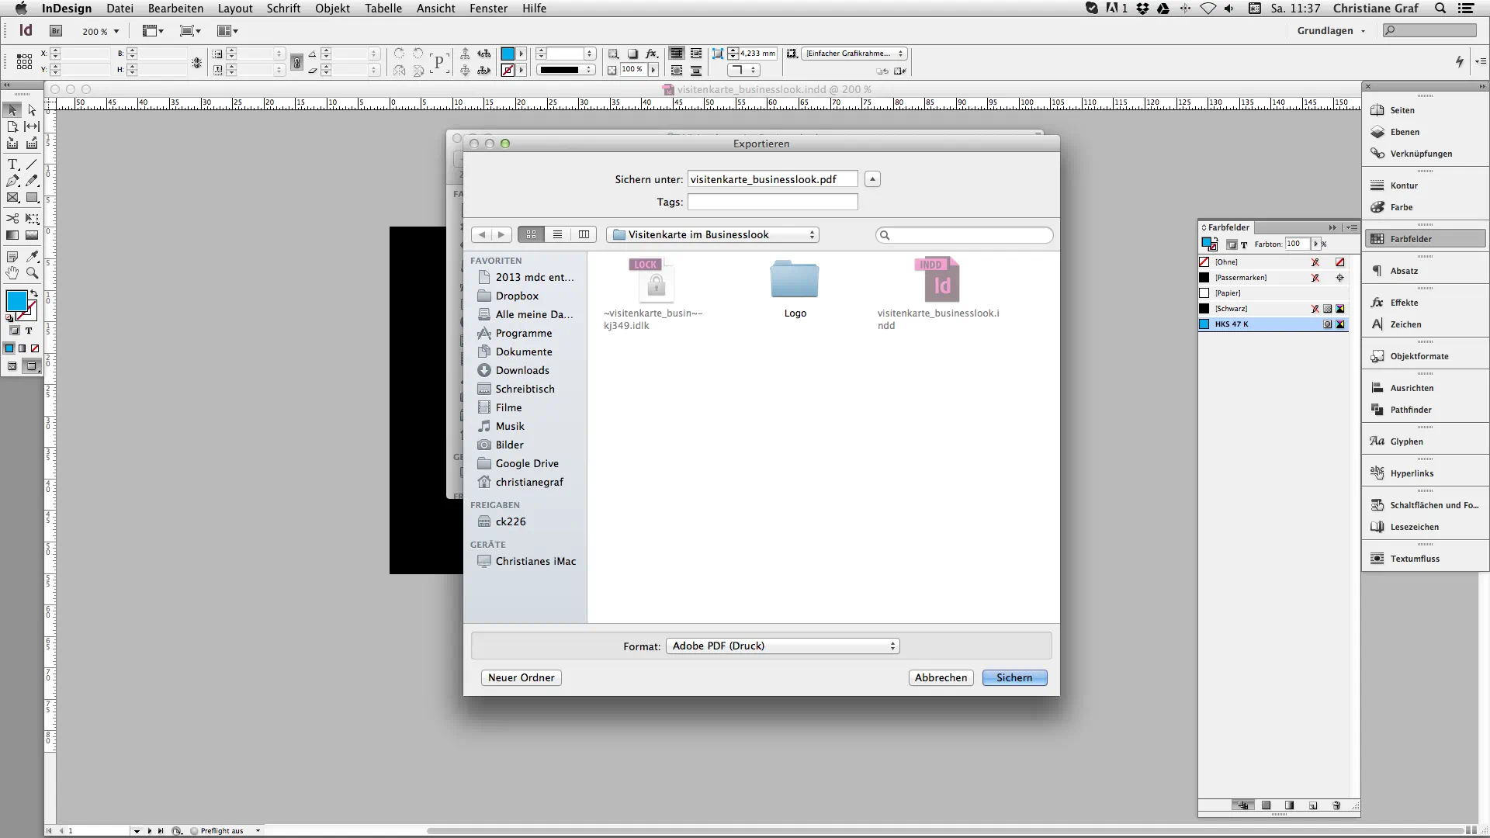Select the Zoom tool
The image size is (1490, 838).
pos(32,272)
